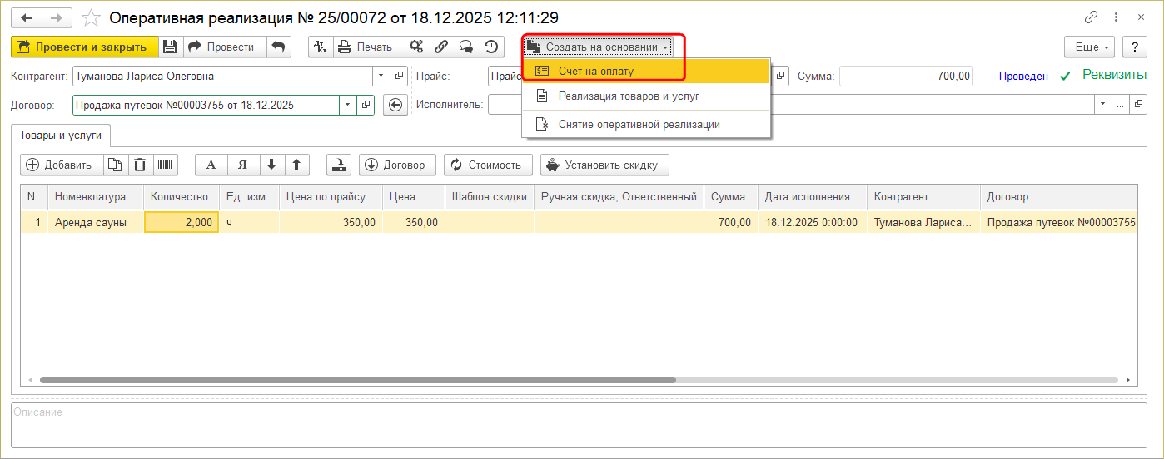This screenshot has width=1164, height=459.
Task: Save the document with floppy disk icon
Action: (x=170, y=47)
